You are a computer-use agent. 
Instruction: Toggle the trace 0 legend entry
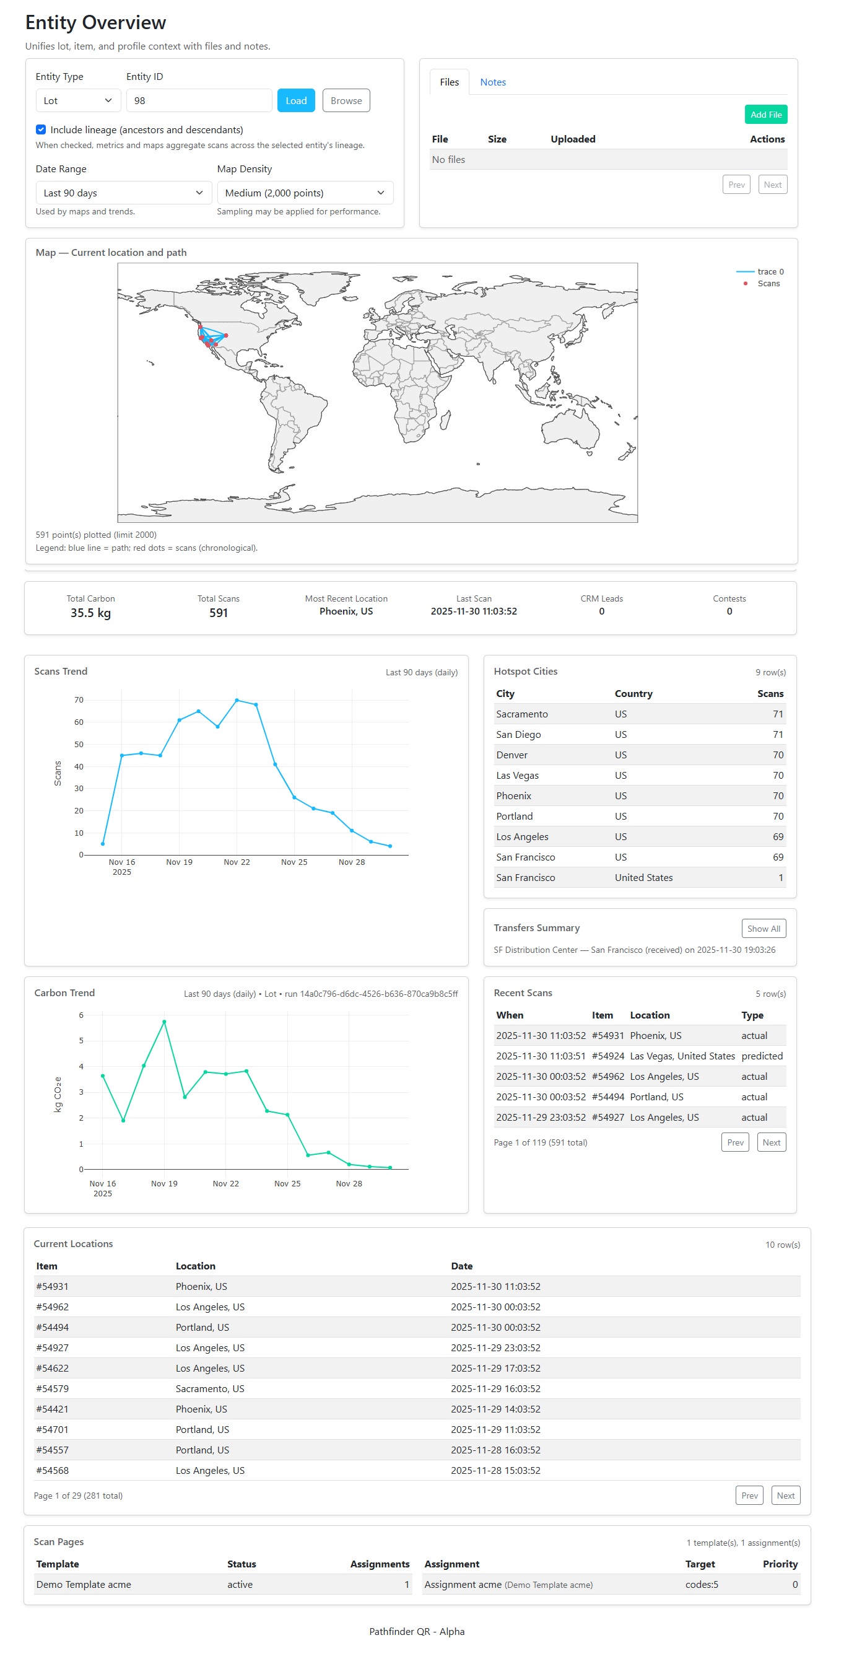[760, 272]
